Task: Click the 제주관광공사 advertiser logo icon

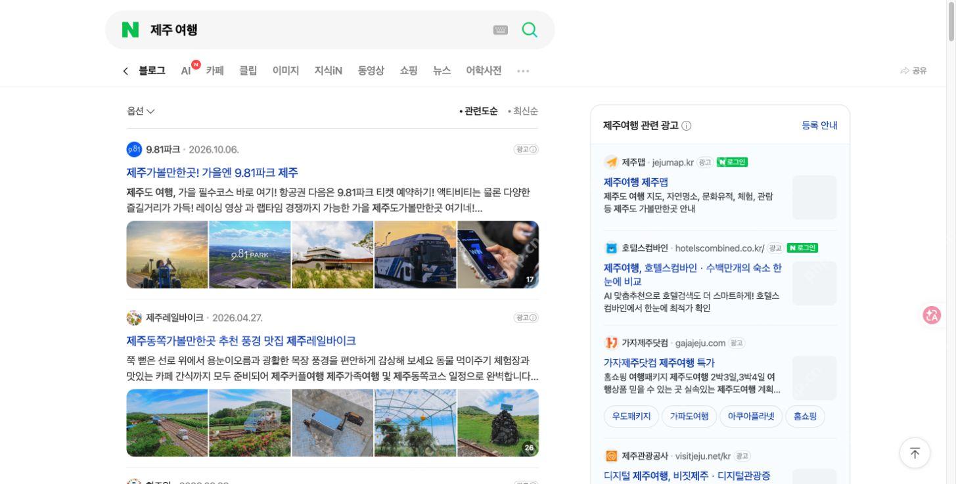Action: point(611,456)
